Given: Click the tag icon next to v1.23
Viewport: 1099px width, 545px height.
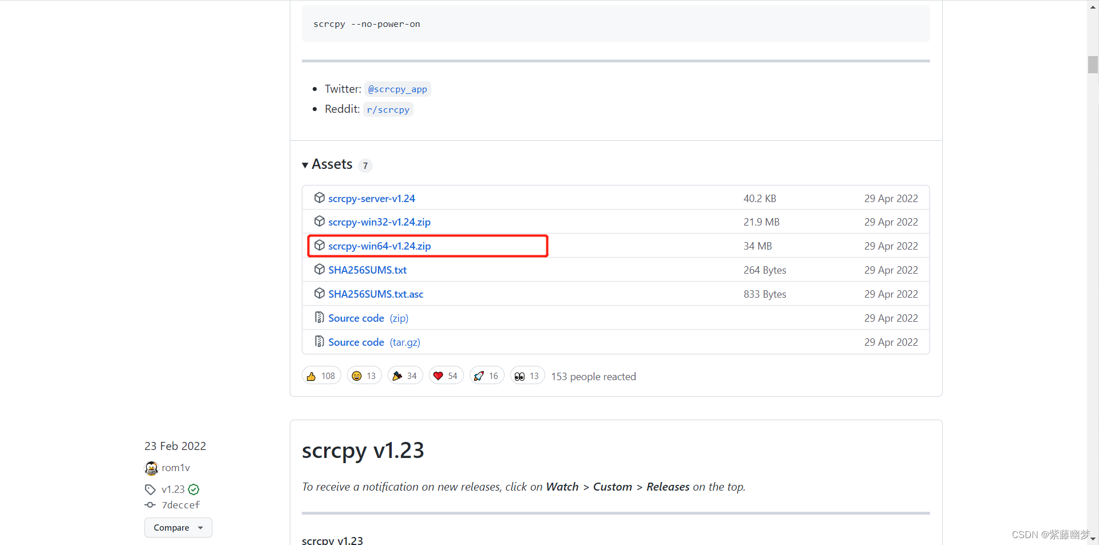Looking at the screenshot, I should pyautogui.click(x=150, y=489).
